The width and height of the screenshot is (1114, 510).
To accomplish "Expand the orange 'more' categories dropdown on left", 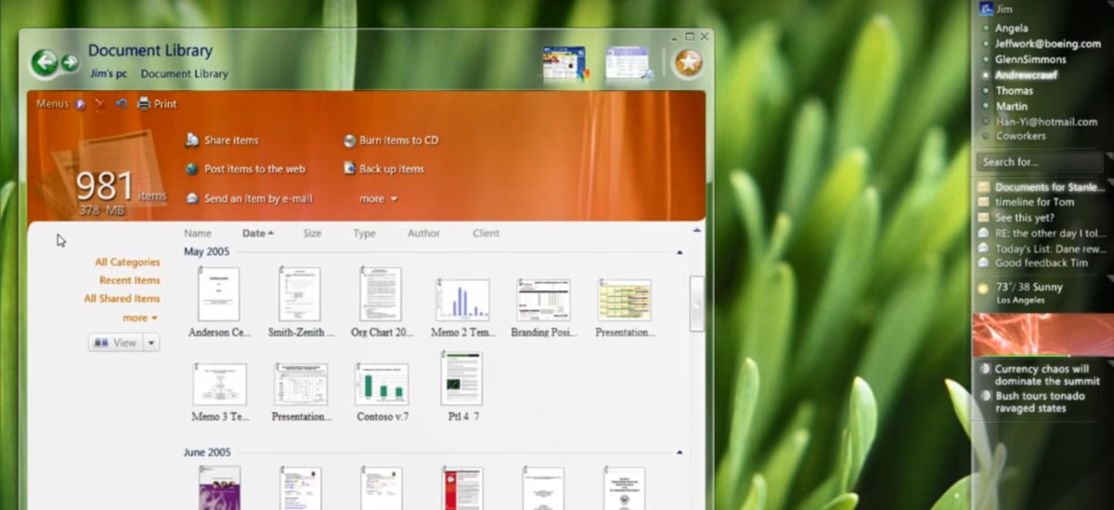I will point(140,318).
